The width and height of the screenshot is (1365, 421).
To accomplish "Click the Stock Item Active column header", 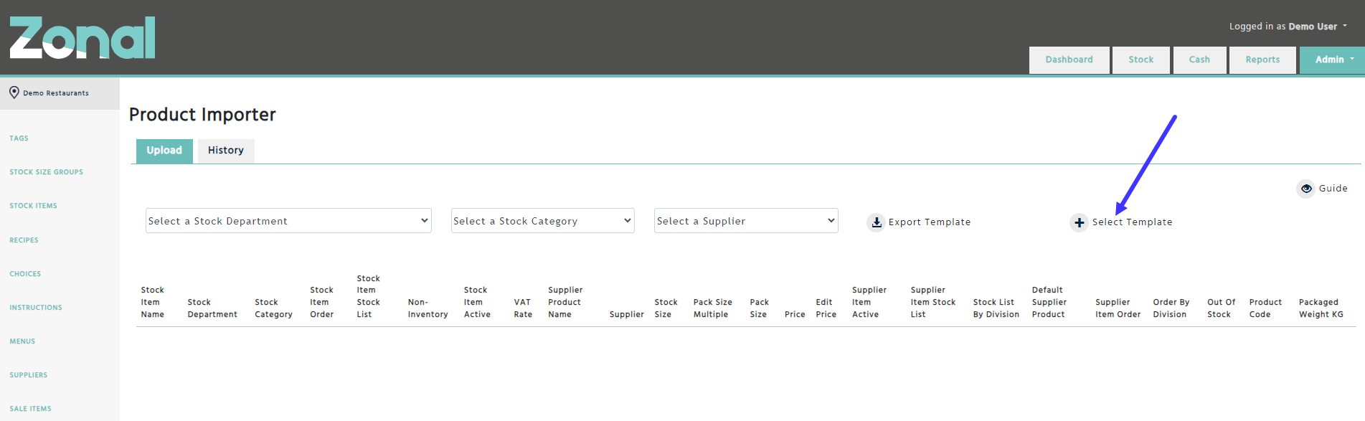I will [x=477, y=302].
